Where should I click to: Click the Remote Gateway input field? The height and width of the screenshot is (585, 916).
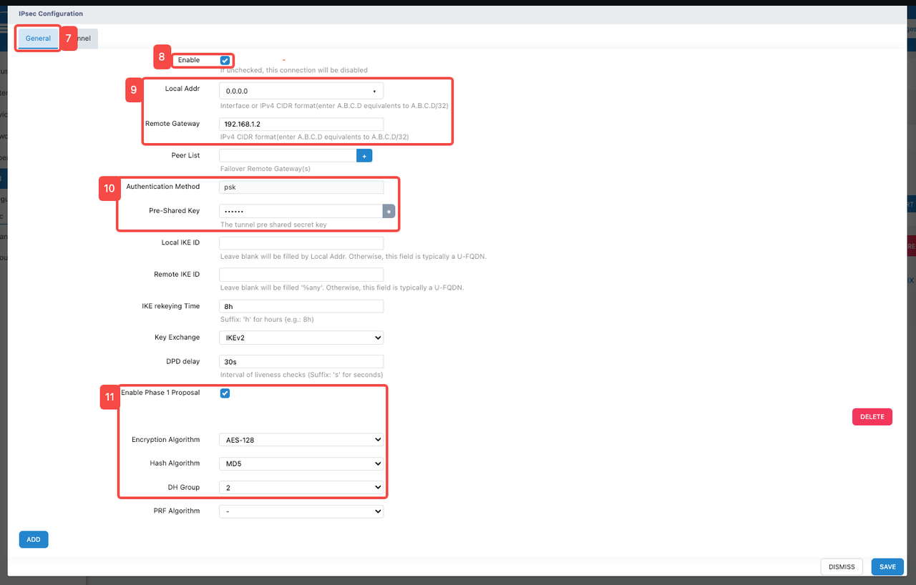(301, 124)
